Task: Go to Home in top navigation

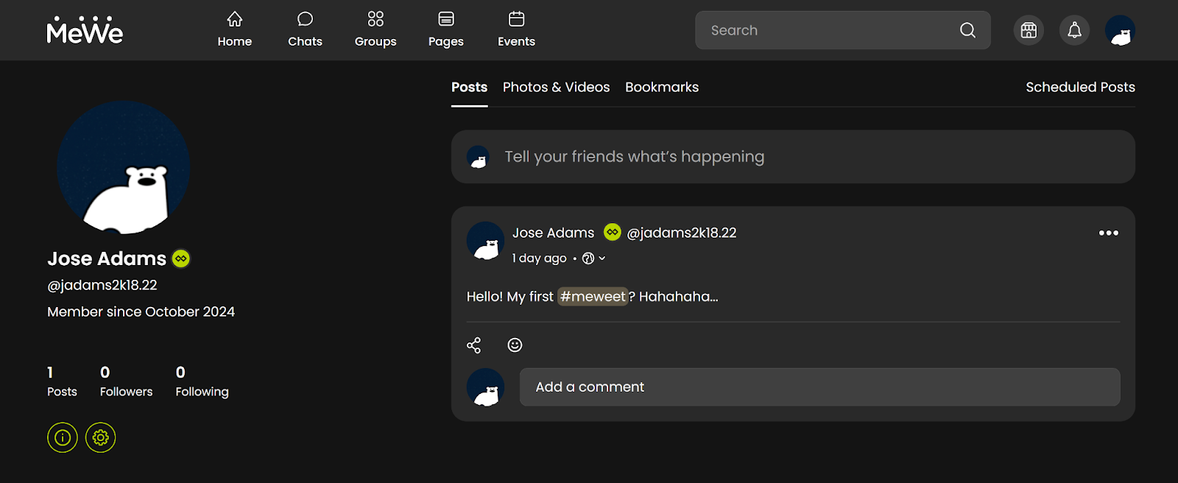Action: point(235,30)
